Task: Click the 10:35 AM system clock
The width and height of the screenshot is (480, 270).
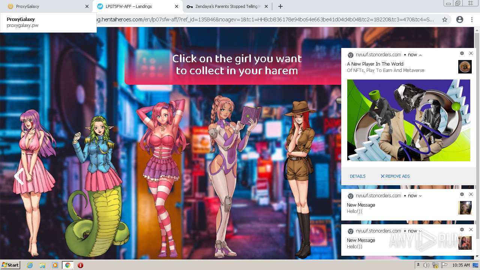Action: point(461,265)
